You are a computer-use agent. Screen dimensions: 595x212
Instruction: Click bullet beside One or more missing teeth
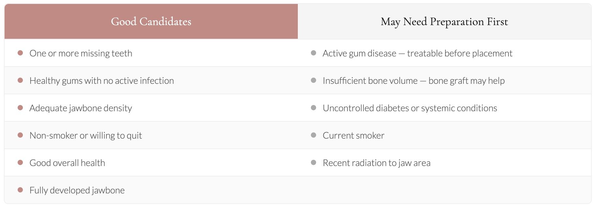pos(20,53)
